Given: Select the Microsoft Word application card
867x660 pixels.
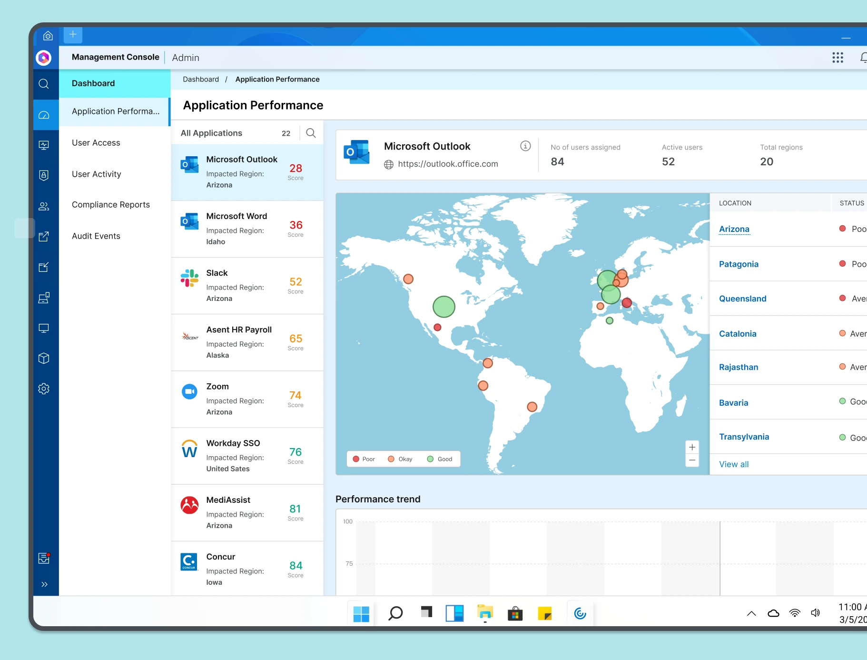Looking at the screenshot, I should click(247, 229).
